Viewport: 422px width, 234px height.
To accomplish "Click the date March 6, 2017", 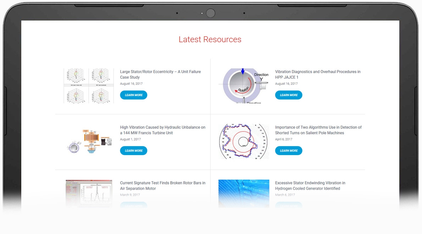I will tap(285, 195).
